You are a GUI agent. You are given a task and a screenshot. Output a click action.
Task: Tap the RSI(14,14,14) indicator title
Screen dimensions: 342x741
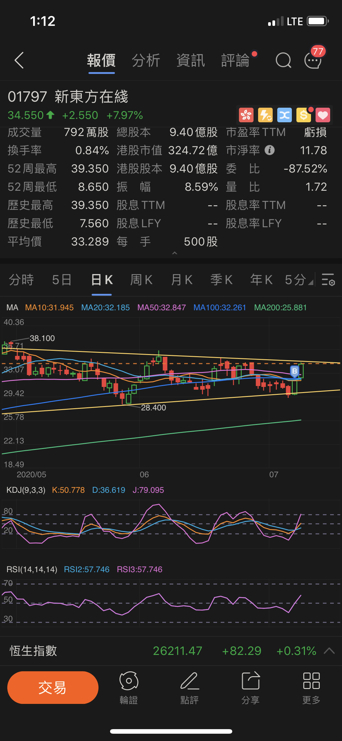(x=32, y=569)
